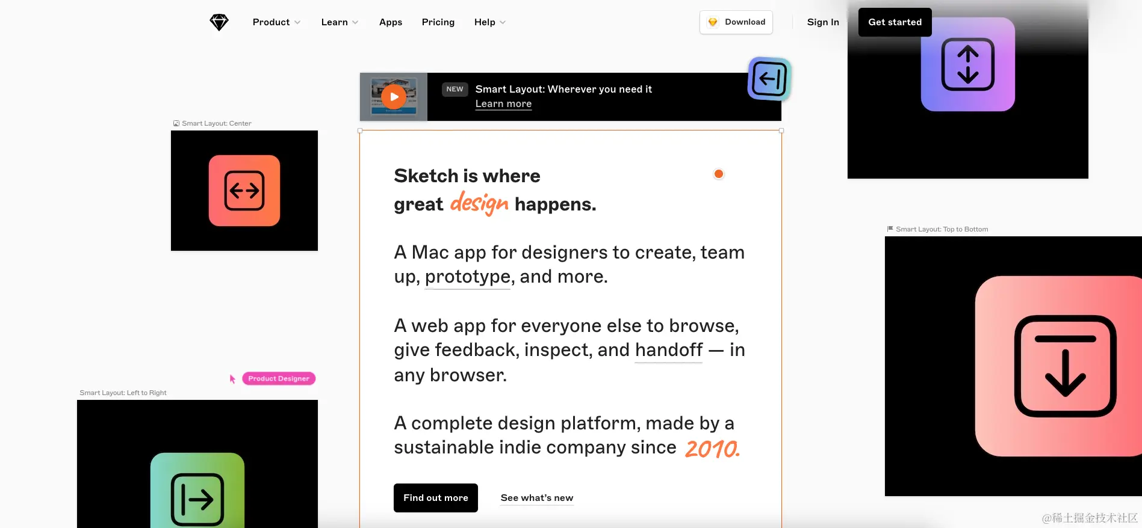Click the pink cursor arrow icon
This screenshot has height=528, width=1142.
tap(232, 379)
